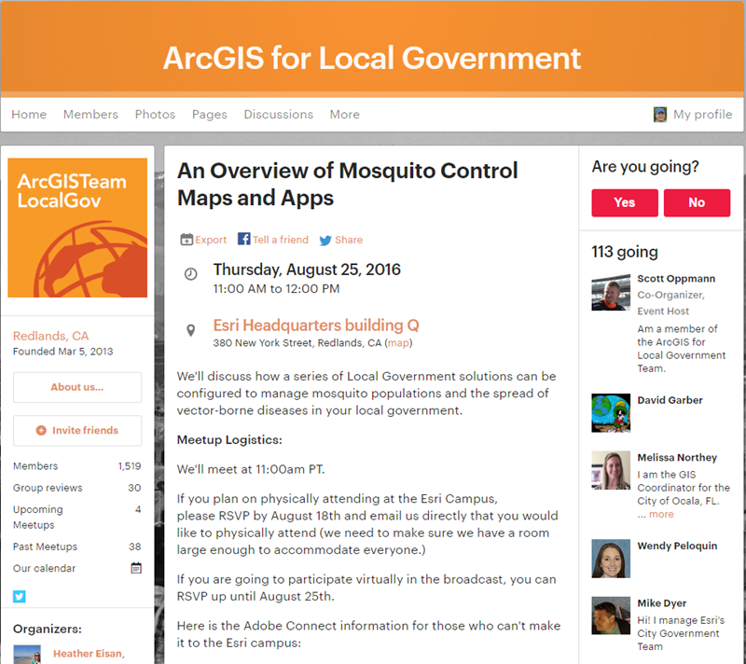
Task: Click the 113 going heading
Action: (625, 252)
